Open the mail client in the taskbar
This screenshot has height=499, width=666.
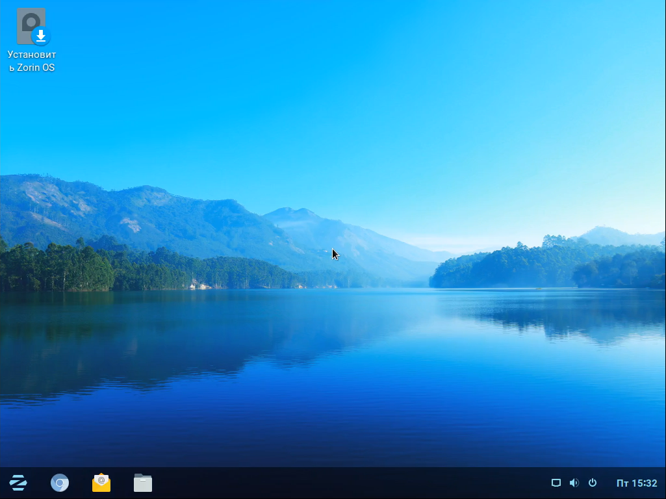point(101,483)
